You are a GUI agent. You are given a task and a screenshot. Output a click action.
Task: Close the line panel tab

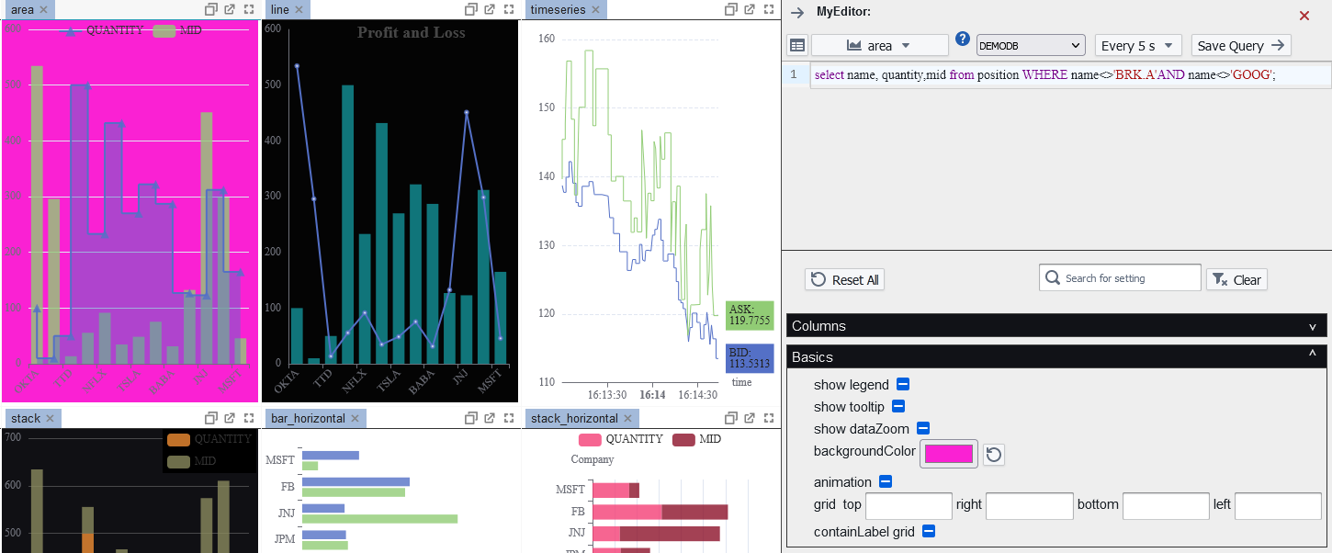(x=299, y=10)
